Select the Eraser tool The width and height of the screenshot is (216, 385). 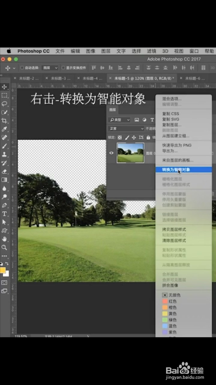(x=4, y=171)
